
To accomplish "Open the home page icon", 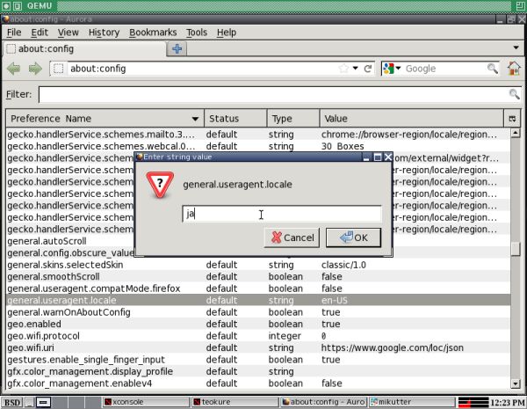I will [x=514, y=69].
